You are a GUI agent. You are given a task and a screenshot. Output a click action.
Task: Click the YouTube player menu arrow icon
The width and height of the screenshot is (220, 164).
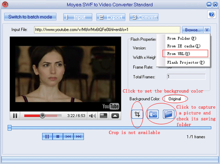(x=115, y=116)
